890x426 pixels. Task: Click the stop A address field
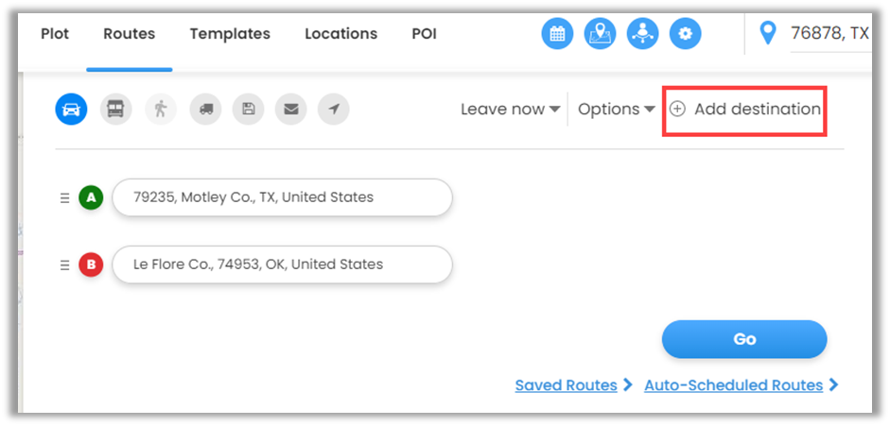282,197
